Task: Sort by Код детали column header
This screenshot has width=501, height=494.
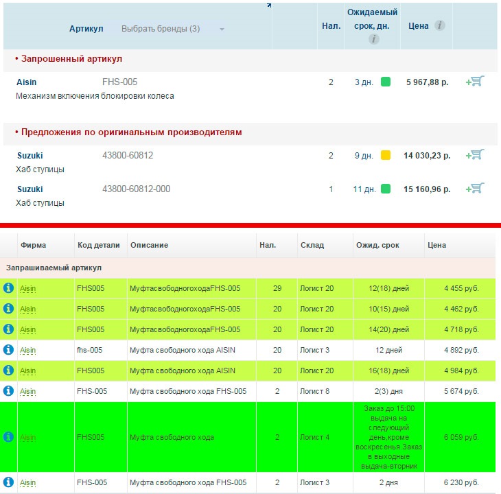Action: click(x=98, y=245)
